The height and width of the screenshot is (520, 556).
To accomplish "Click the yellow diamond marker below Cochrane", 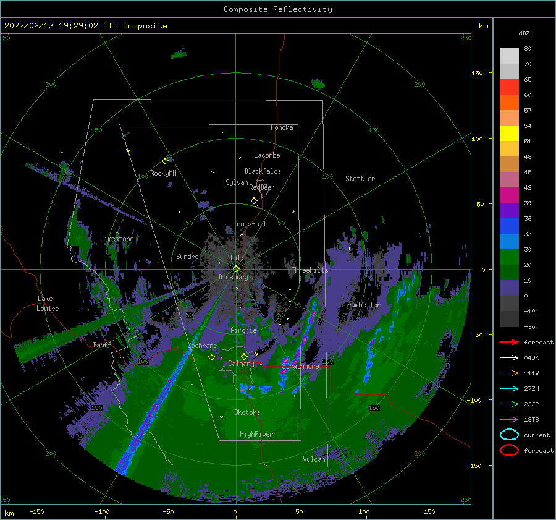I will point(211,357).
